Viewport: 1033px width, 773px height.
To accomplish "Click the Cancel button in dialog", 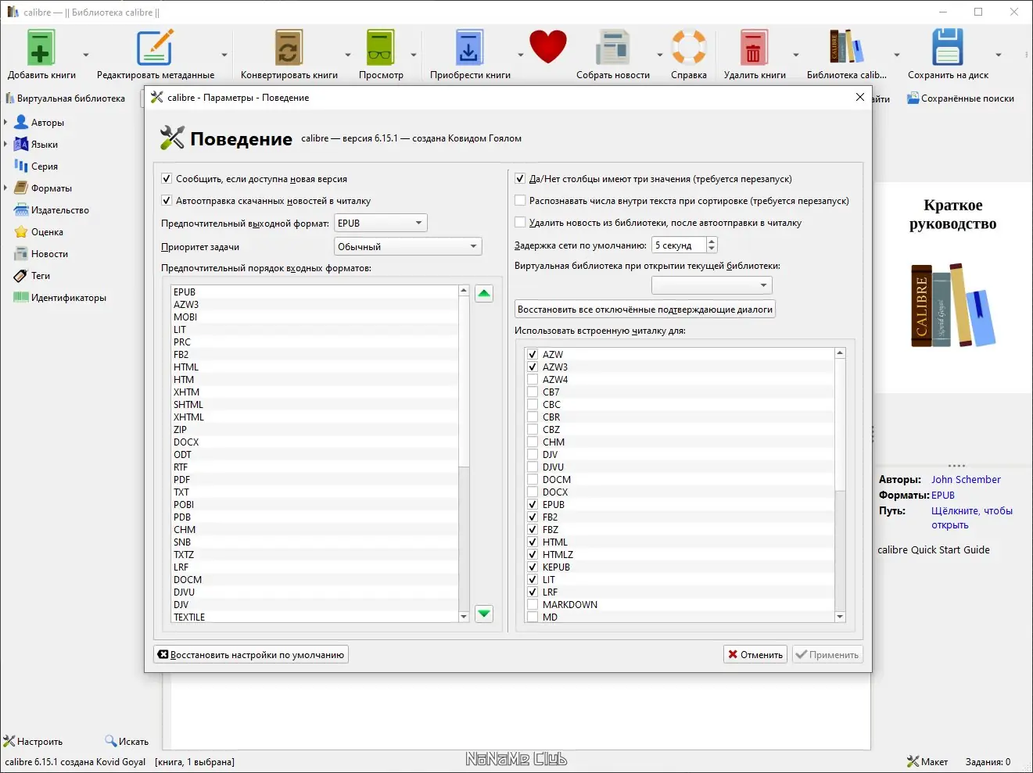I will click(755, 655).
